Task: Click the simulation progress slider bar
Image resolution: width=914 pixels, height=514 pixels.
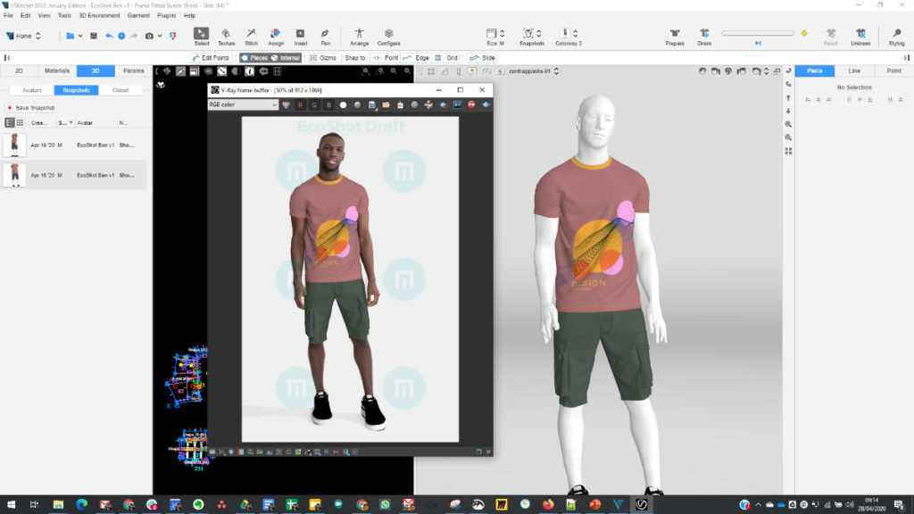Action: [x=757, y=34]
